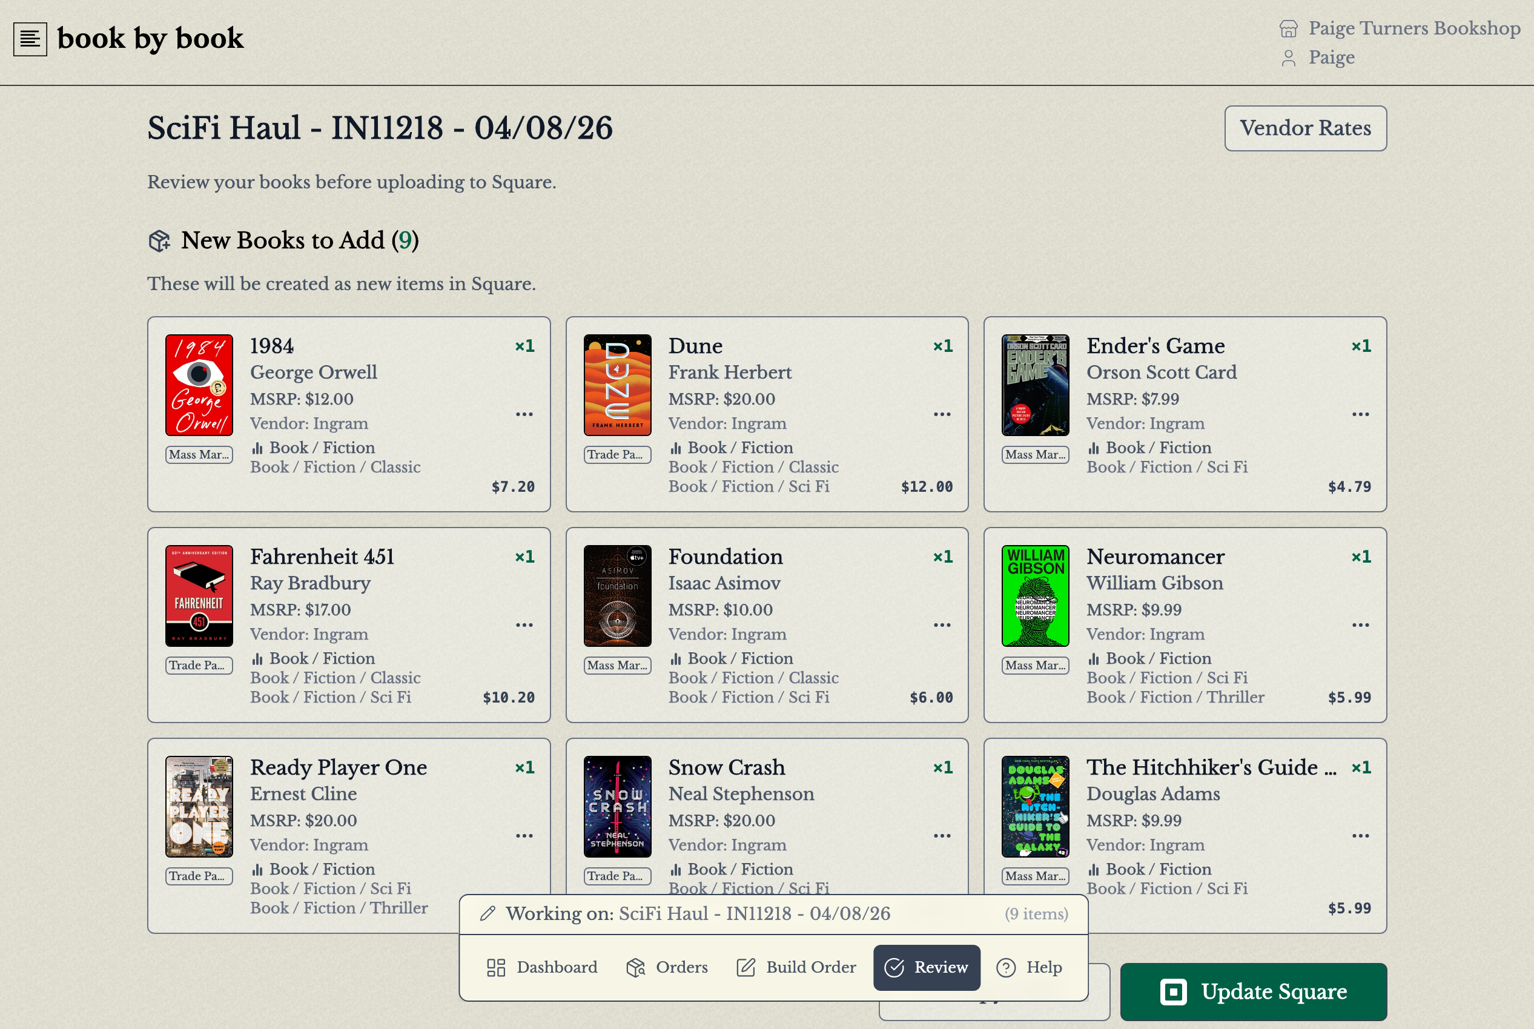This screenshot has width=1534, height=1029.
Task: Go to the Dashboard tab
Action: tap(542, 967)
